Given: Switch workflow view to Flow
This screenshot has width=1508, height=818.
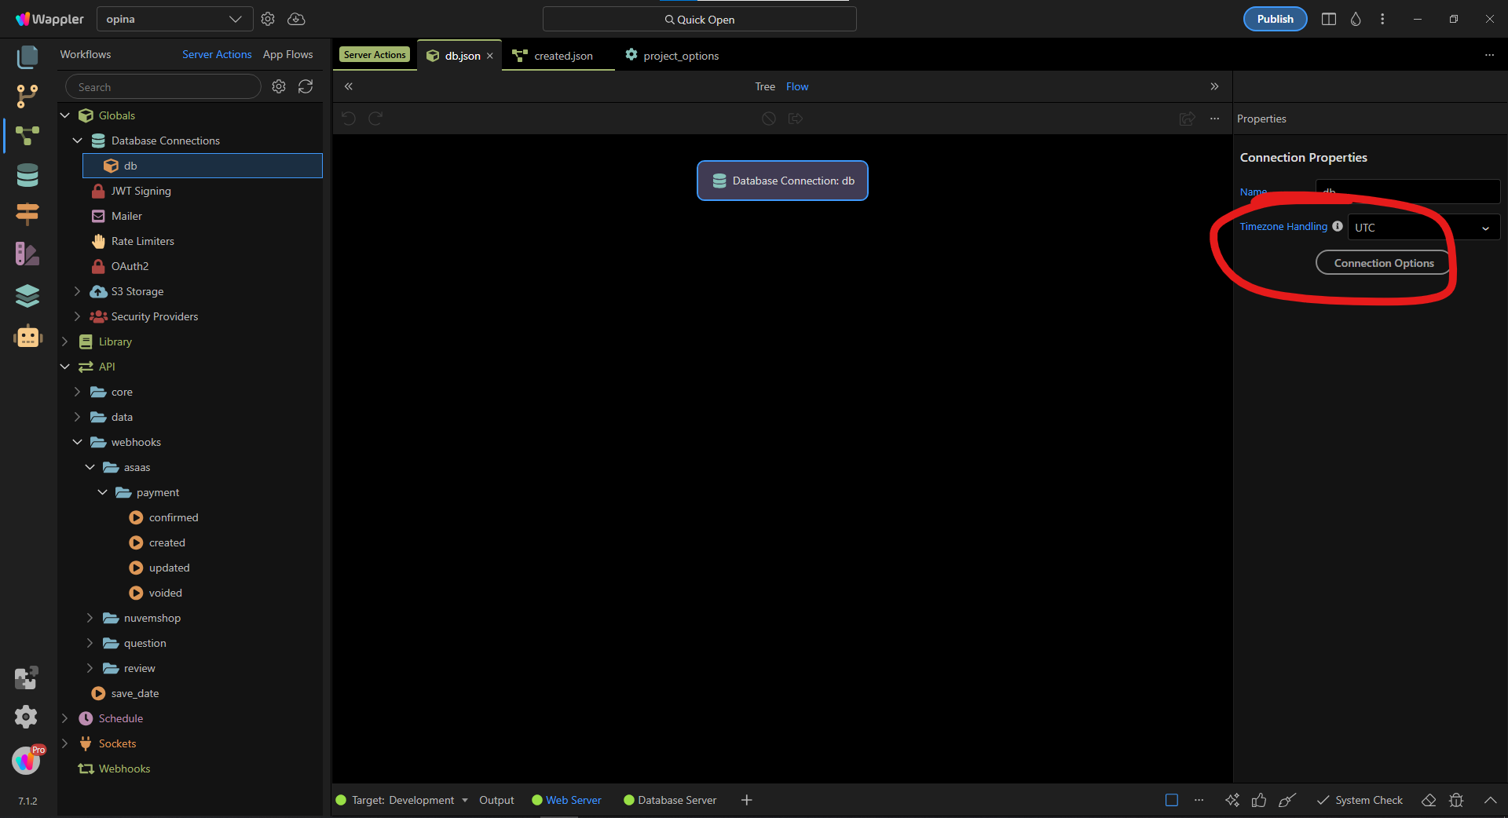Looking at the screenshot, I should point(796,86).
